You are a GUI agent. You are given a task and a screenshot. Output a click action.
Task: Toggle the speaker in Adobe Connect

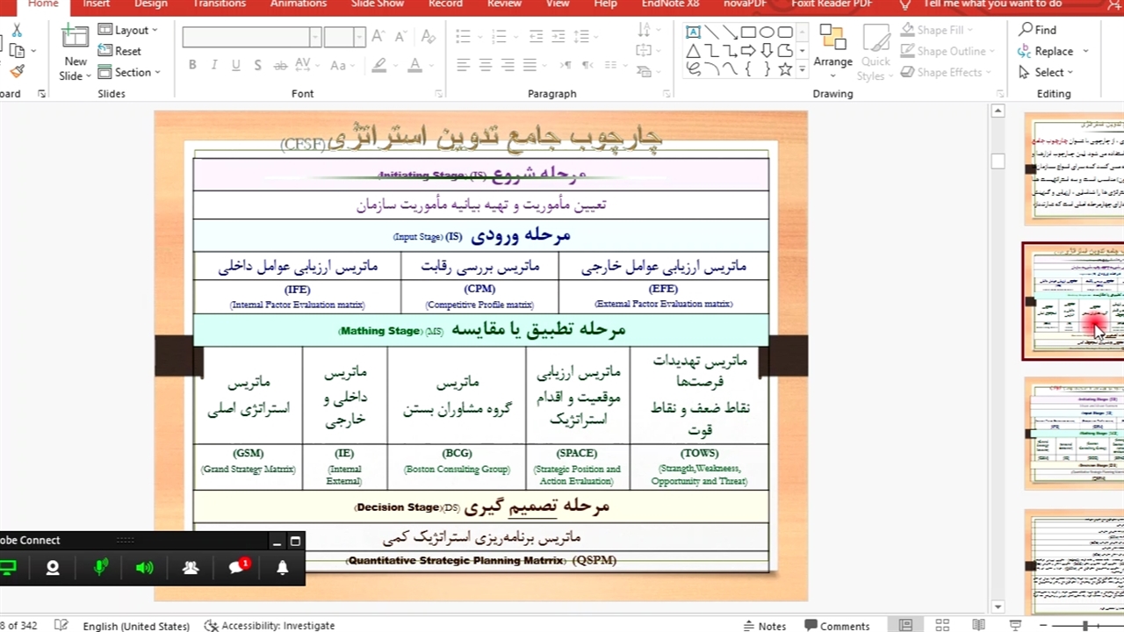point(144,568)
